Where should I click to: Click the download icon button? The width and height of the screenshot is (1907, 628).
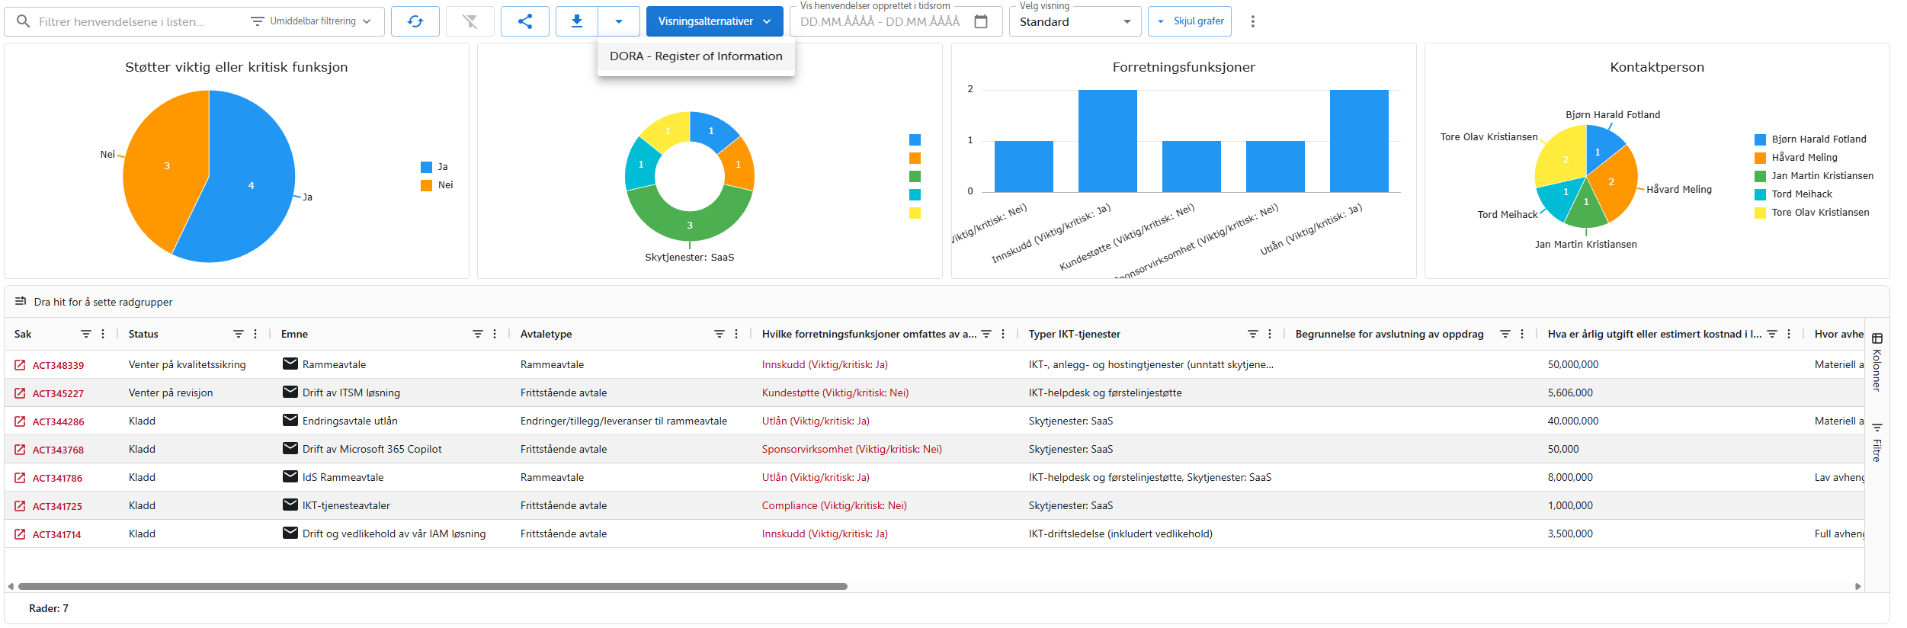pyautogui.click(x=577, y=21)
